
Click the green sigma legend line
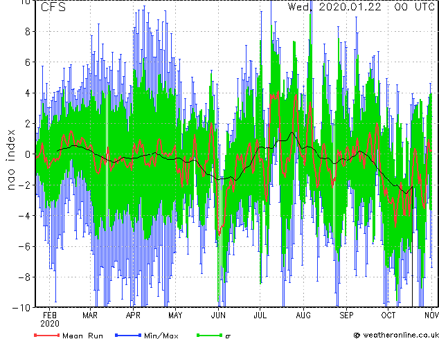pyautogui.click(x=209, y=335)
